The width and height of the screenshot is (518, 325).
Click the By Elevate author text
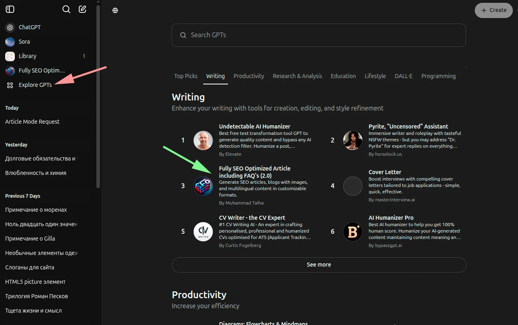coord(230,154)
